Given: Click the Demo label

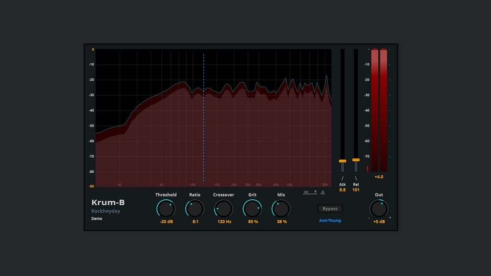Looking at the screenshot, I should 97,219.
